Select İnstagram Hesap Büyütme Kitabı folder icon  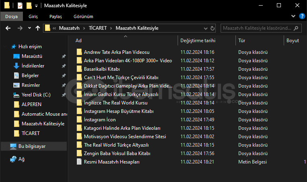(79, 111)
